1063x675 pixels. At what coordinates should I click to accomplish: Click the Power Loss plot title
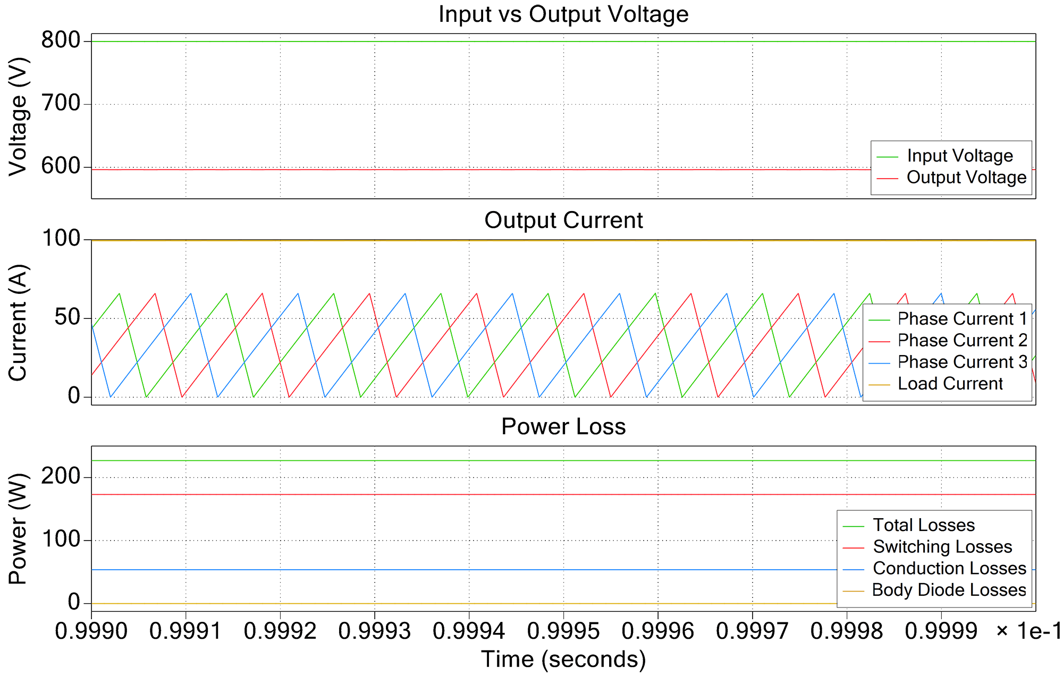(563, 427)
